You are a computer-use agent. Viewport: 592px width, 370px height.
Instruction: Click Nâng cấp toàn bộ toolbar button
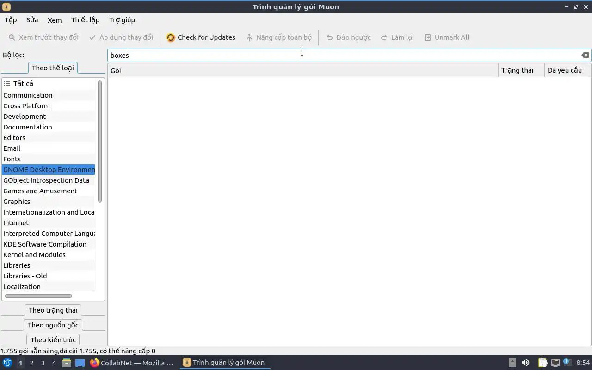click(279, 37)
